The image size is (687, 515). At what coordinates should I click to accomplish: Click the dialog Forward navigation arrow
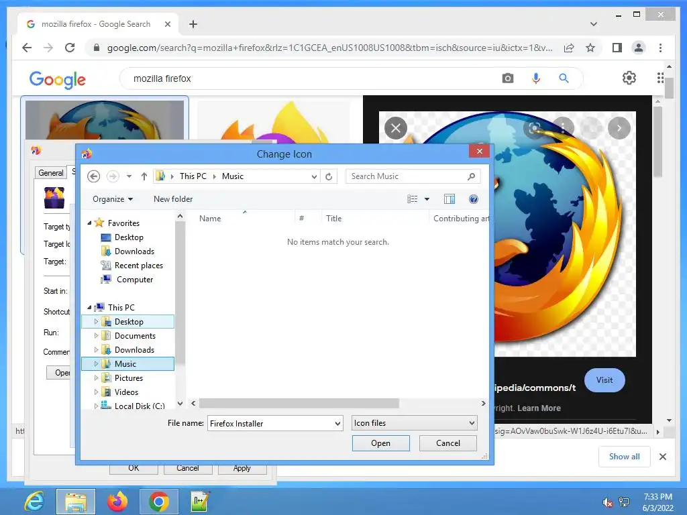[113, 176]
